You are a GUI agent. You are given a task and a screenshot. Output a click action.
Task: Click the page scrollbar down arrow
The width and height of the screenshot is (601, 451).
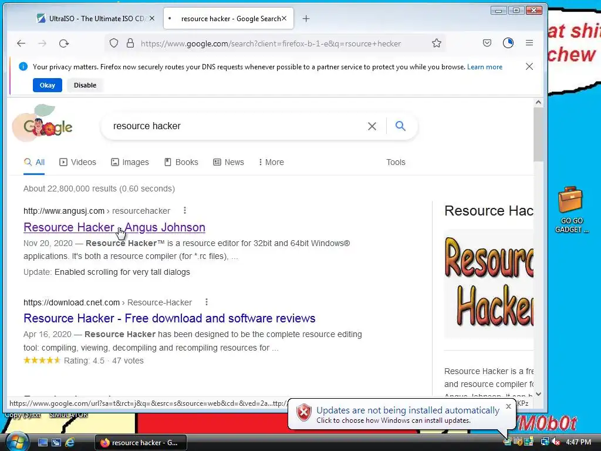click(538, 394)
